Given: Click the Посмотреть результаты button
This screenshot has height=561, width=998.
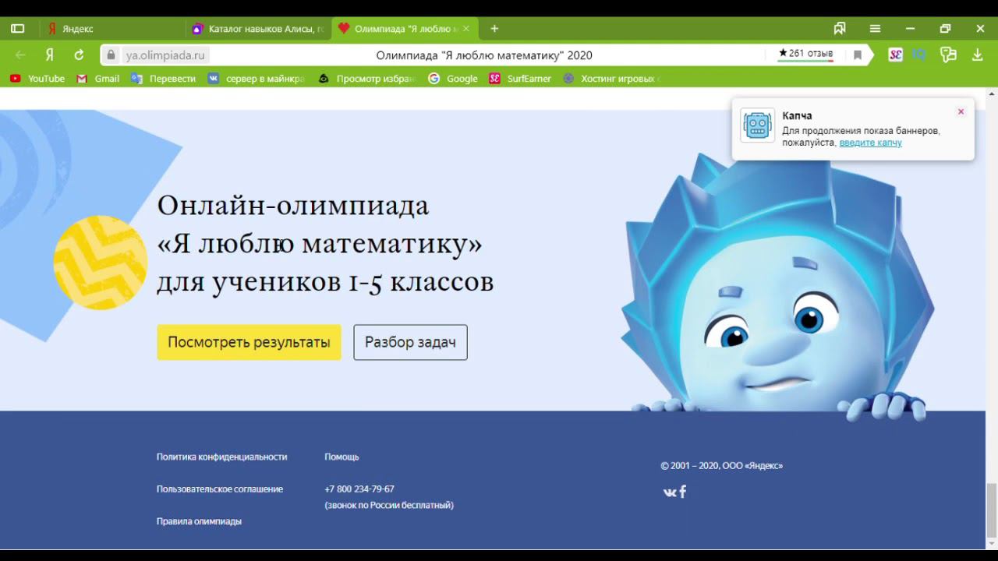Looking at the screenshot, I should point(249,342).
